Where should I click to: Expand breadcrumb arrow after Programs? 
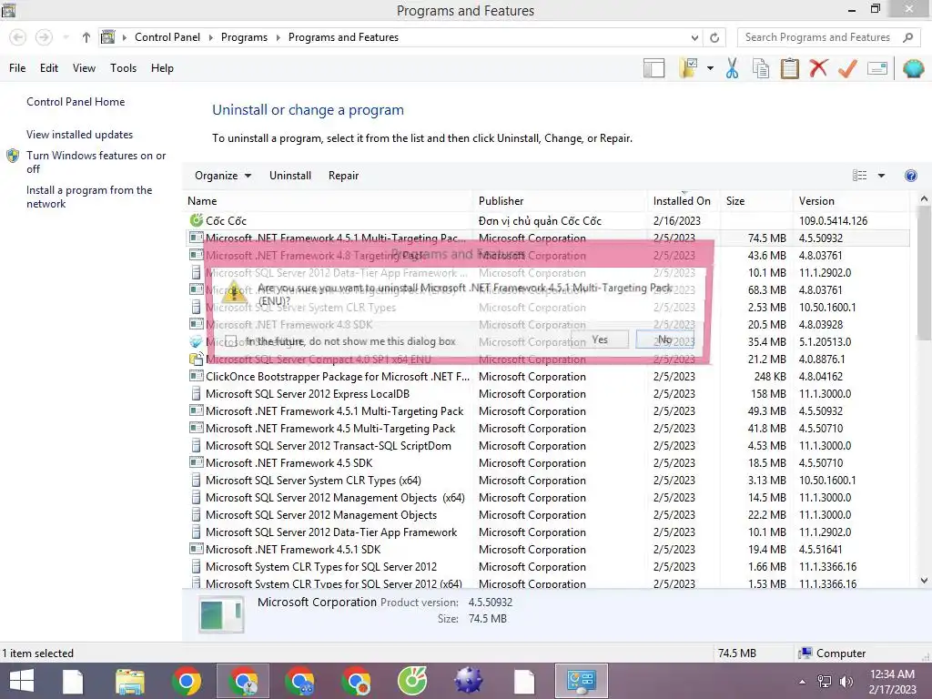click(x=278, y=37)
